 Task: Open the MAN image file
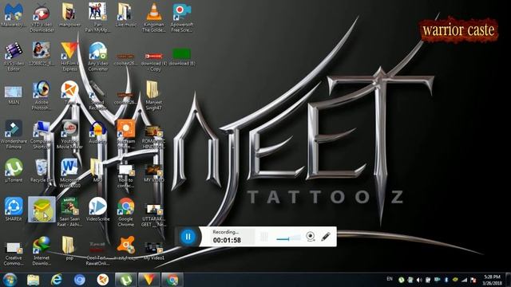click(14, 95)
